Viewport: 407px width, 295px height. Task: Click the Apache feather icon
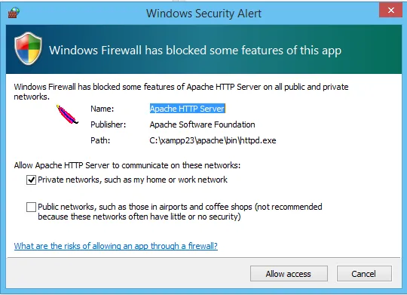click(67, 115)
